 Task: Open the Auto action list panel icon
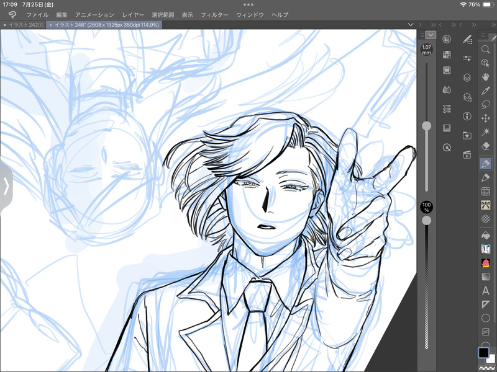(x=447, y=109)
